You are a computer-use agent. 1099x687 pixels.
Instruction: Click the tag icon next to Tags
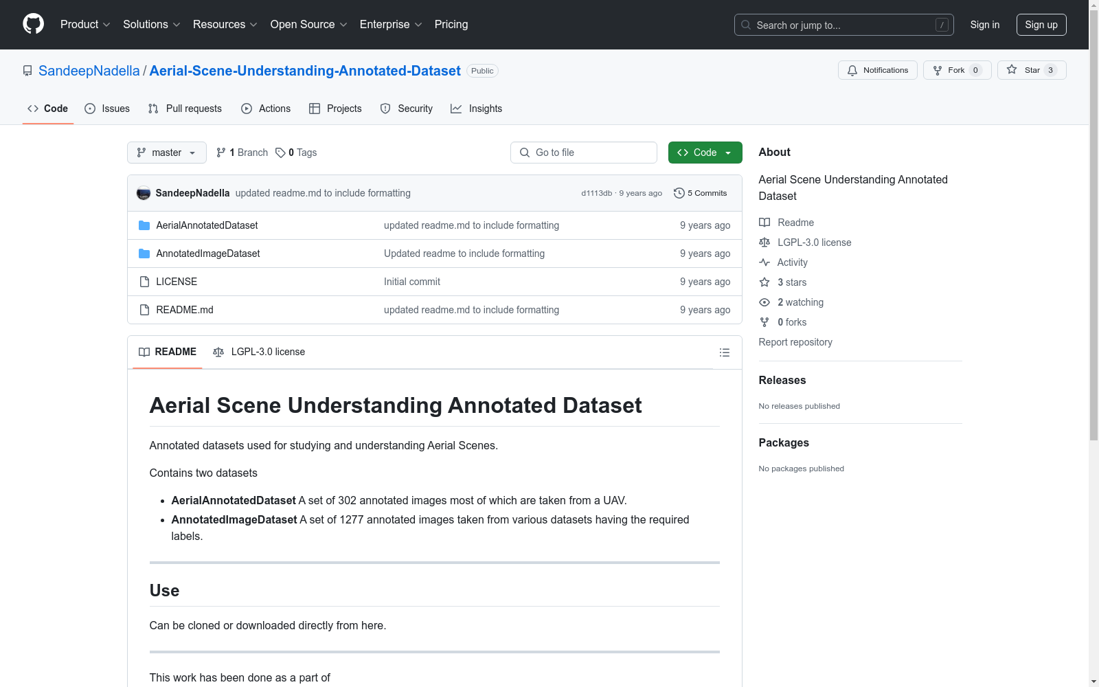[x=280, y=153]
